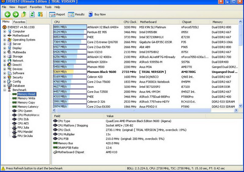Open the CPU PhotoWorxx benchmark

point(28,115)
